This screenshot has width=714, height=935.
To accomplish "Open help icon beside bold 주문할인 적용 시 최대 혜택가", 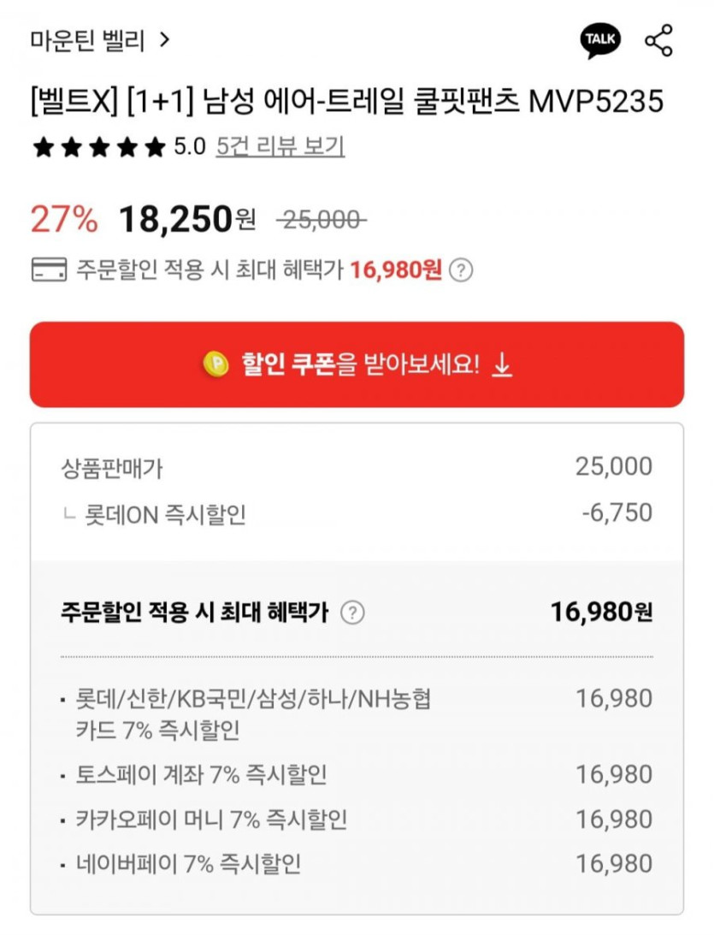I will point(352,612).
